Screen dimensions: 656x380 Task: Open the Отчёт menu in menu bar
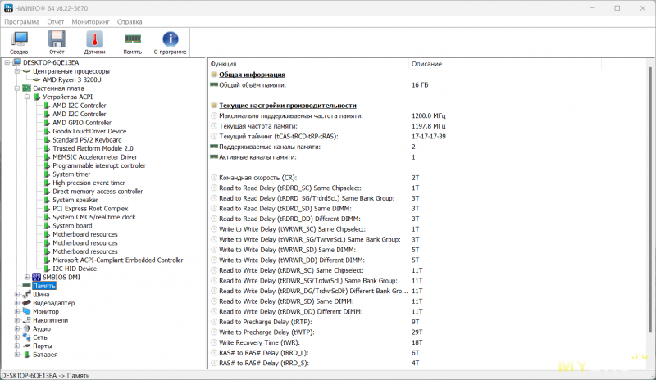[x=55, y=22]
